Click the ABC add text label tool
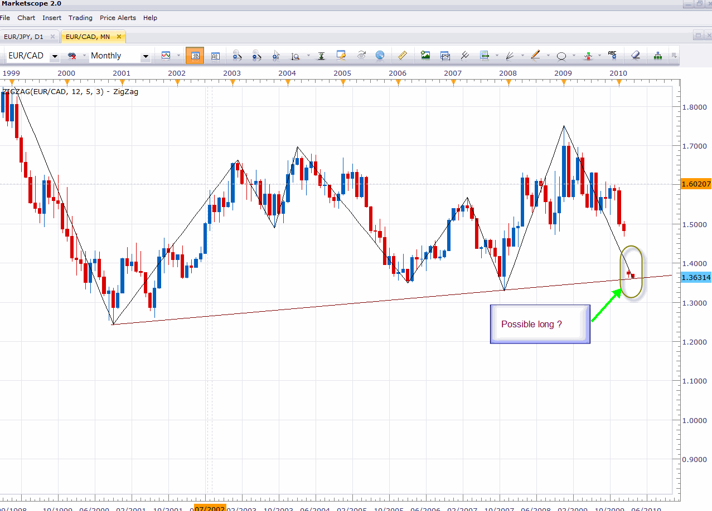The width and height of the screenshot is (712, 511). coord(612,56)
